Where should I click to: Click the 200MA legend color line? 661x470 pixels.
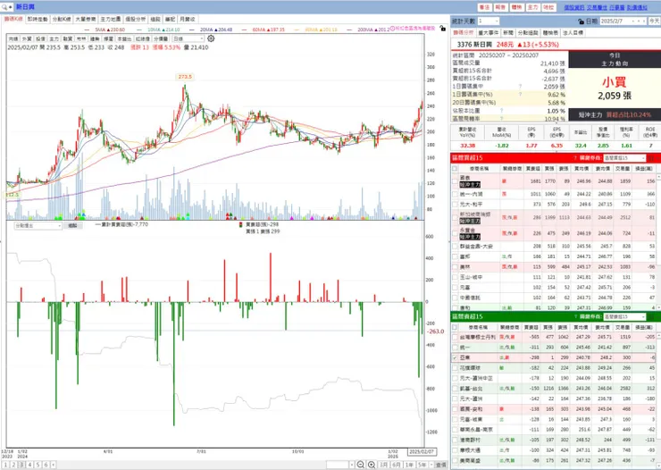pos(351,29)
